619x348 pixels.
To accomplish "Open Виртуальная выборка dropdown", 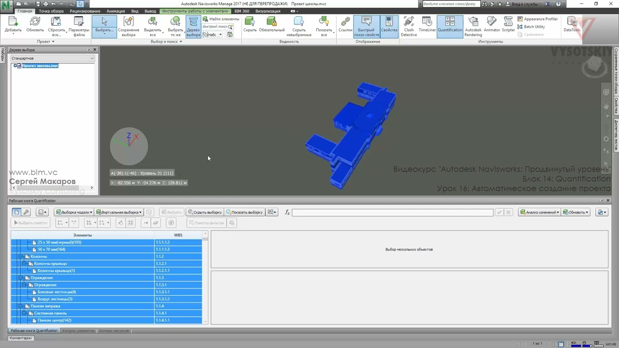I will [119, 212].
